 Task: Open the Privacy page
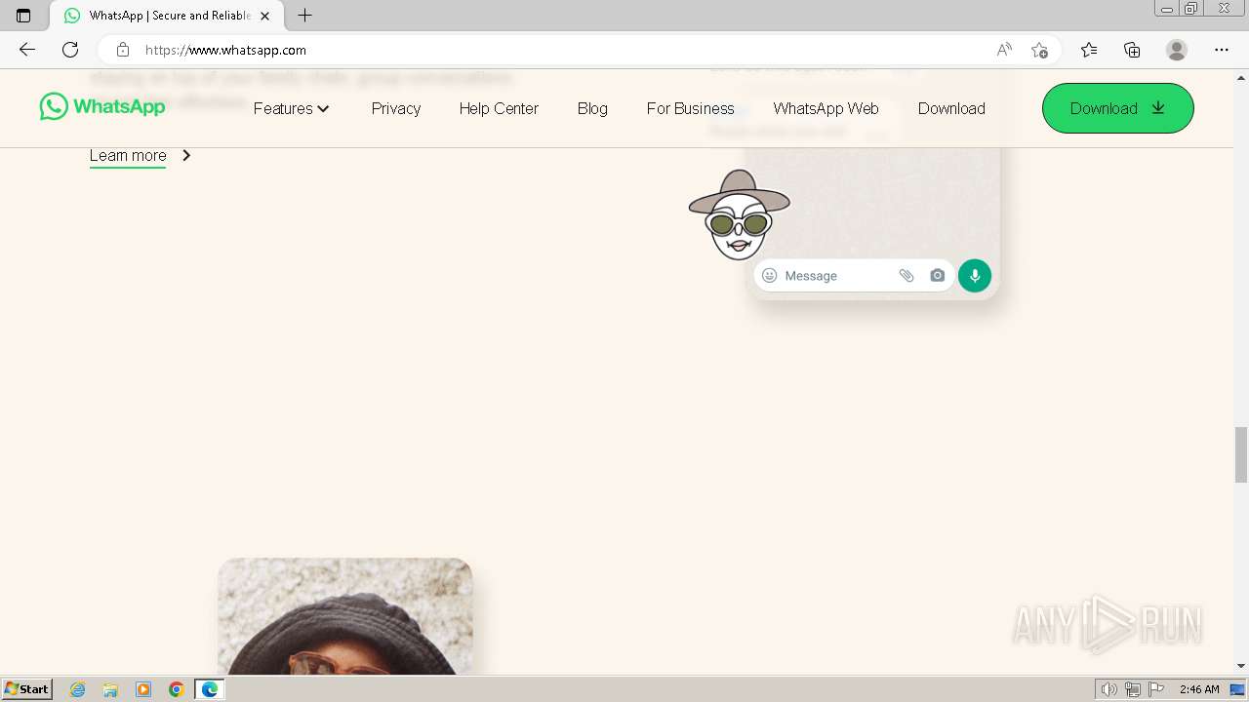396,108
